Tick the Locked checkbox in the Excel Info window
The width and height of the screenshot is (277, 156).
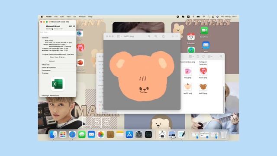pyautogui.click(x=48, y=61)
